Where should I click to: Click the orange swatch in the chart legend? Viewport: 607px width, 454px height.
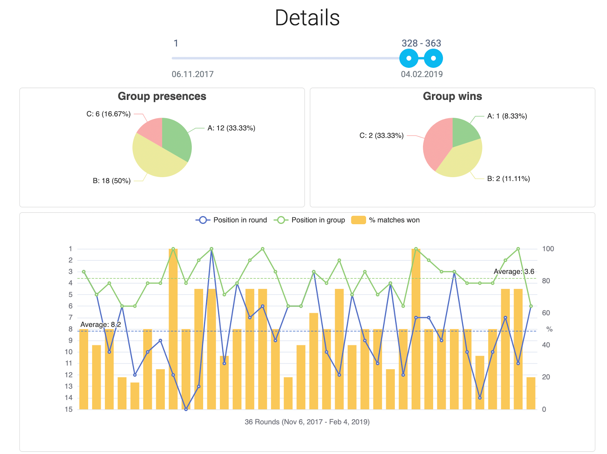pos(358,220)
